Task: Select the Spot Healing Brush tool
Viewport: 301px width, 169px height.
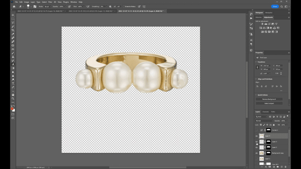Action: coord(13,38)
